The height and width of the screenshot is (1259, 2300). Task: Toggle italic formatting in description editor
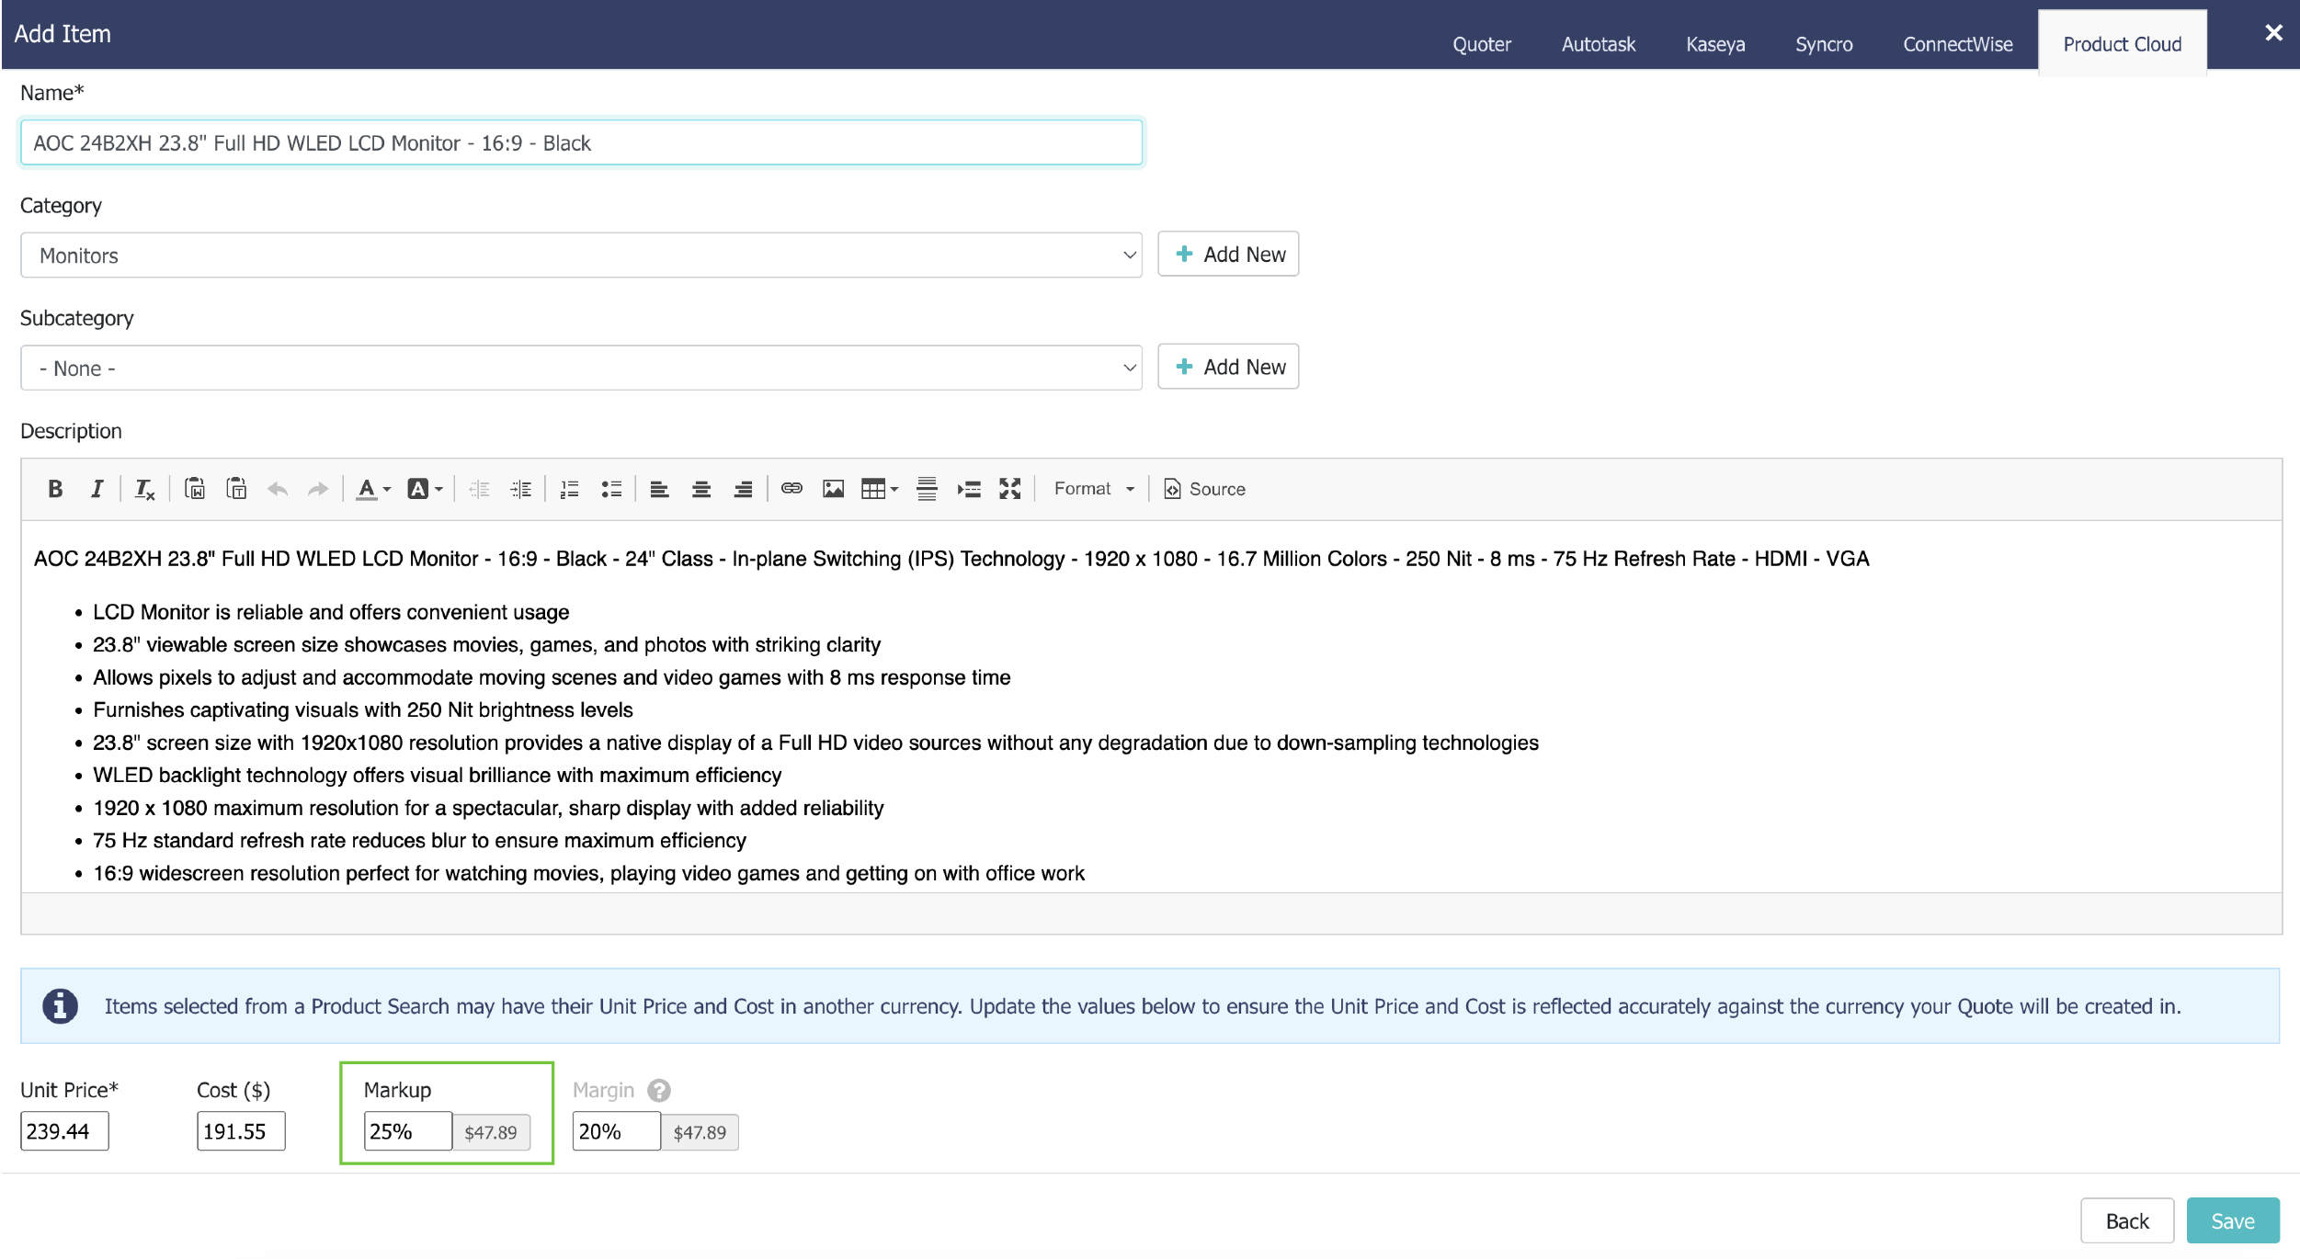tap(97, 489)
